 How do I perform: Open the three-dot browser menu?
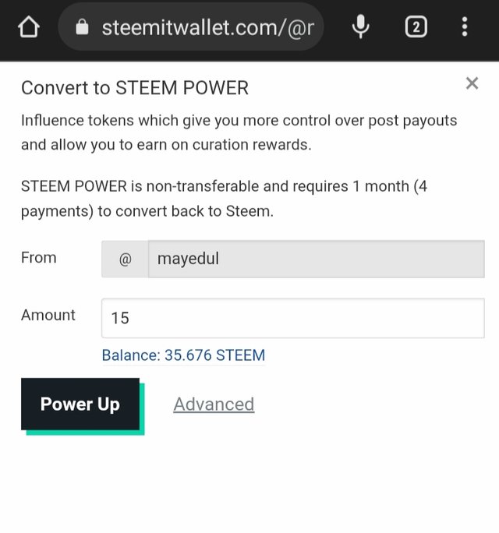(465, 28)
